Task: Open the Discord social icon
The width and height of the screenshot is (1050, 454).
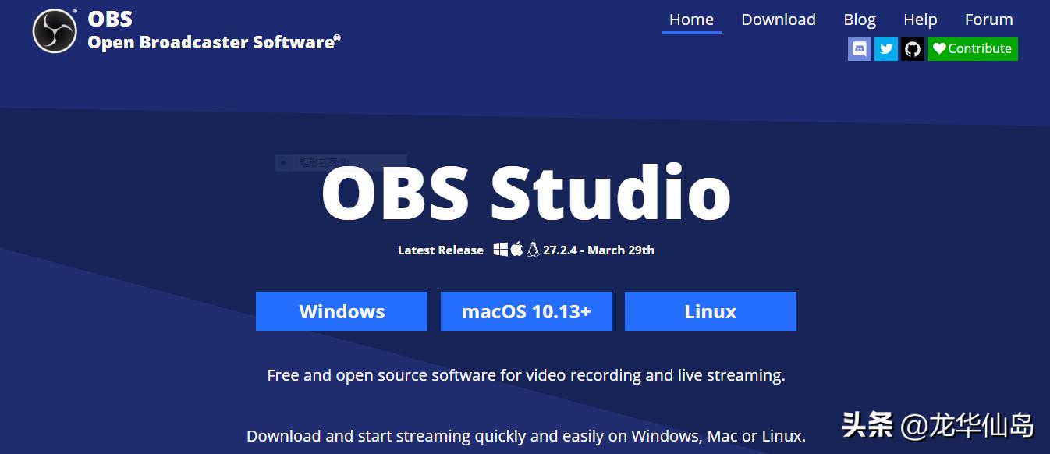Action: pyautogui.click(x=860, y=49)
